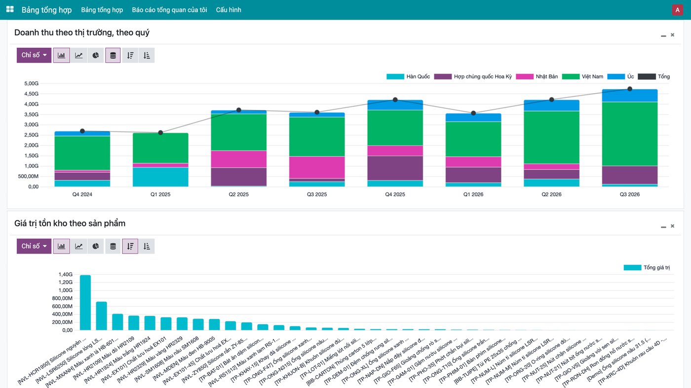Remove the inventory value panel
The width and height of the screenshot is (691, 388).
click(x=672, y=226)
